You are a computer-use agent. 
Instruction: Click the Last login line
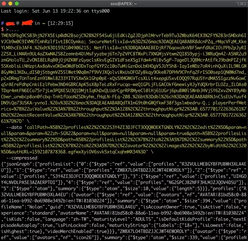(x=55, y=11)
